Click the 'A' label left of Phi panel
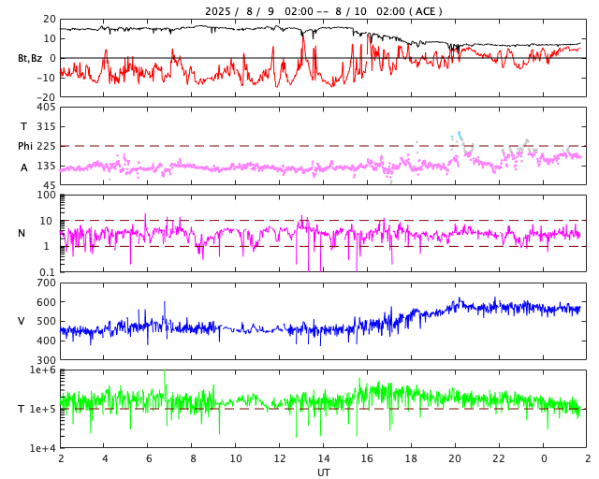The height and width of the screenshot is (479, 599). (x=24, y=167)
